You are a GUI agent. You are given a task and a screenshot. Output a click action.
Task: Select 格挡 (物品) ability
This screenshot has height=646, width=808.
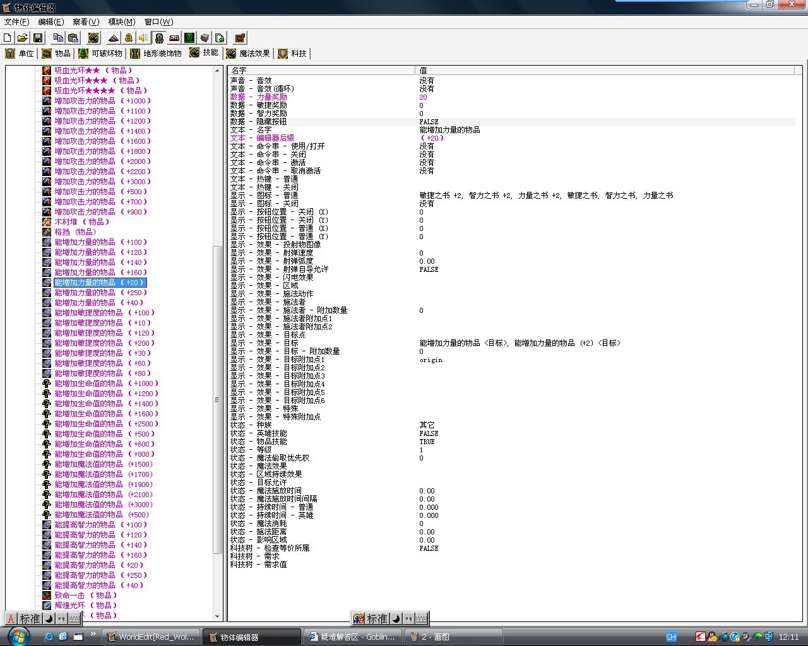pyautogui.click(x=76, y=232)
